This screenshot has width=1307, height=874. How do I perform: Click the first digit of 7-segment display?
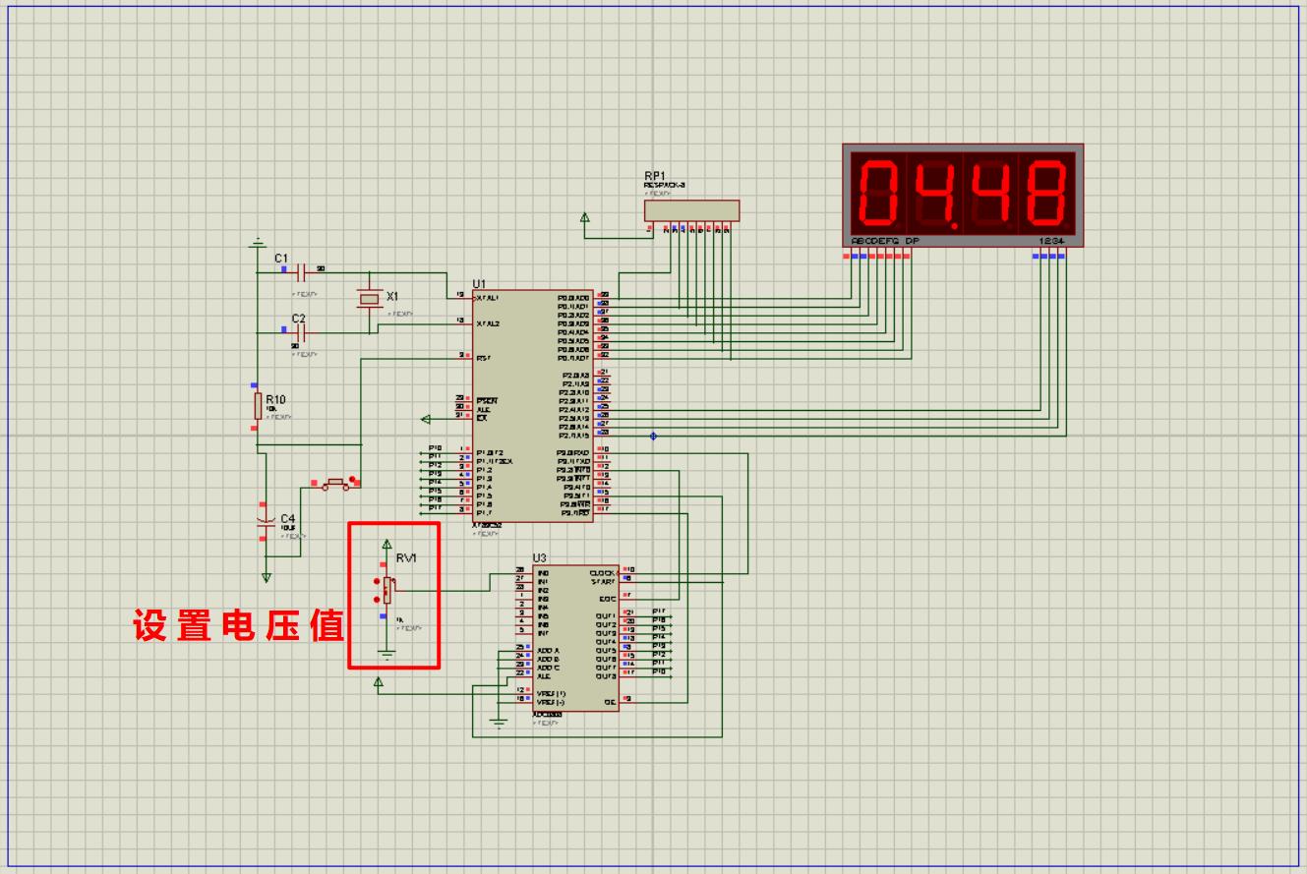tap(880, 193)
